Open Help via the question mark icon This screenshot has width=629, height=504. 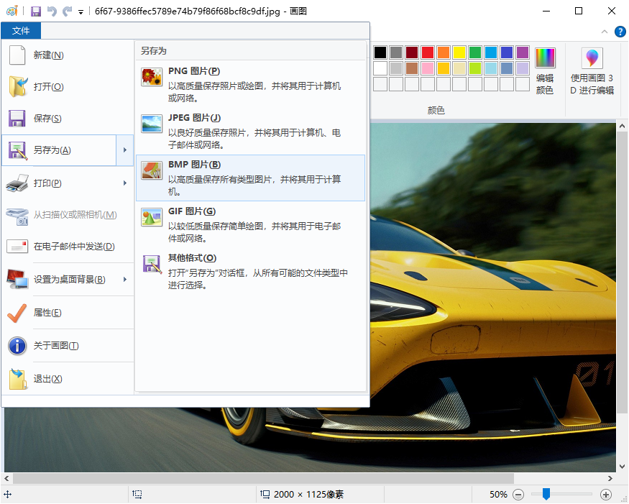tap(619, 32)
